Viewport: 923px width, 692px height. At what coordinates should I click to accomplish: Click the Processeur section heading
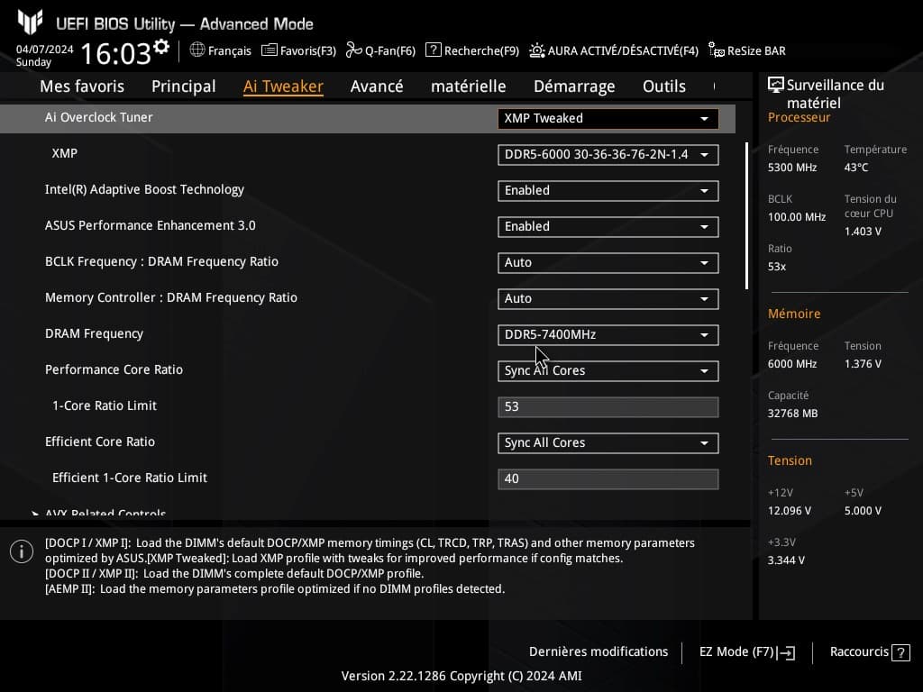[x=799, y=117]
